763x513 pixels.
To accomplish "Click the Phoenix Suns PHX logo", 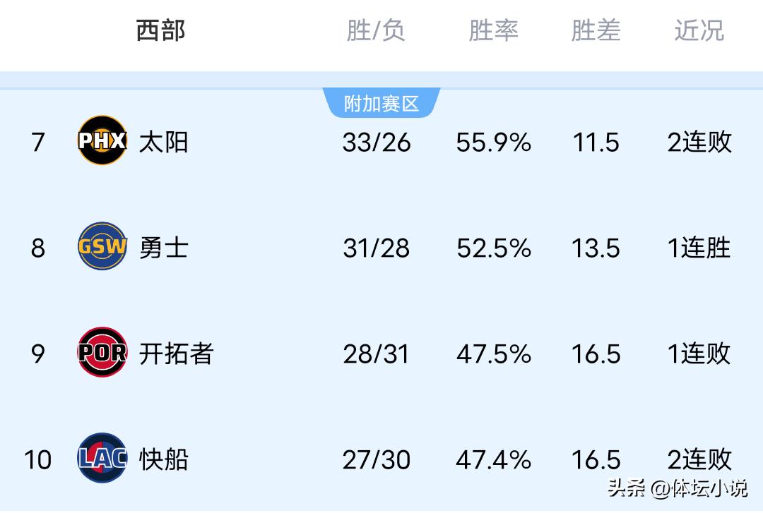I will 102,140.
